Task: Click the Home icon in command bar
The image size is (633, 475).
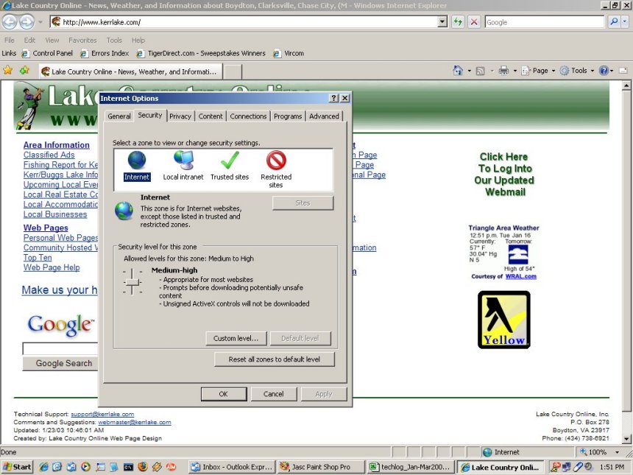Action: 459,71
